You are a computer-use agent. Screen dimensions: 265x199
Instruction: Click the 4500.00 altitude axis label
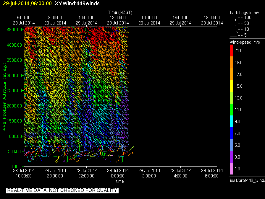pyautogui.click(x=14, y=30)
